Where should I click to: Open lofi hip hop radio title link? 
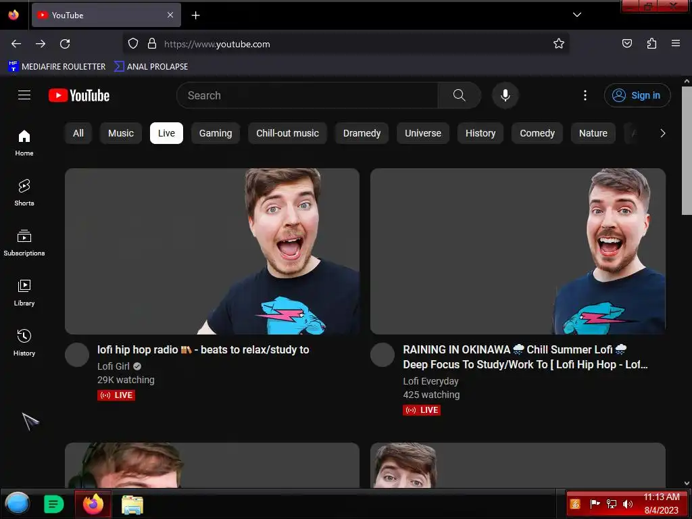click(203, 349)
